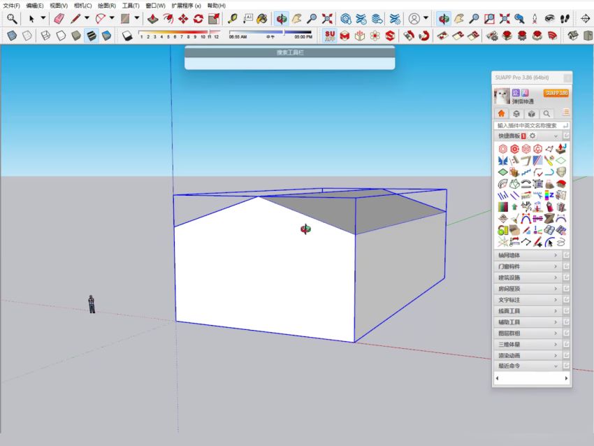Expand the 房间屋顶 category

(528, 289)
